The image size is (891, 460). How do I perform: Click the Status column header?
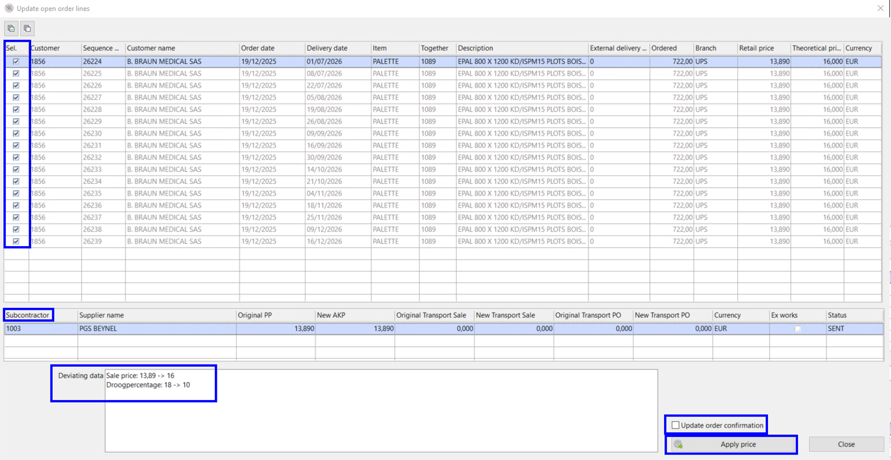tap(855, 315)
